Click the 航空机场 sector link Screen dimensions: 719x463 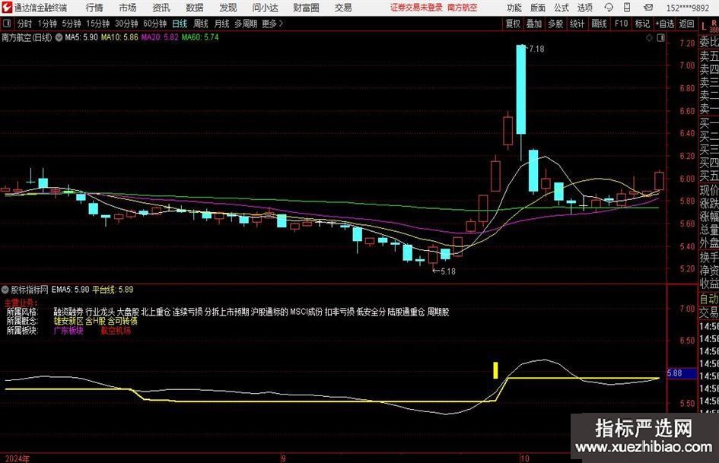pyautogui.click(x=116, y=331)
